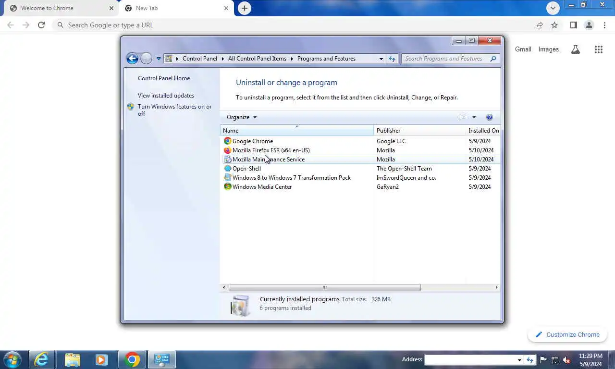Image resolution: width=615 pixels, height=369 pixels.
Task: Open Chrome tab search dropdown
Action: [x=553, y=8]
